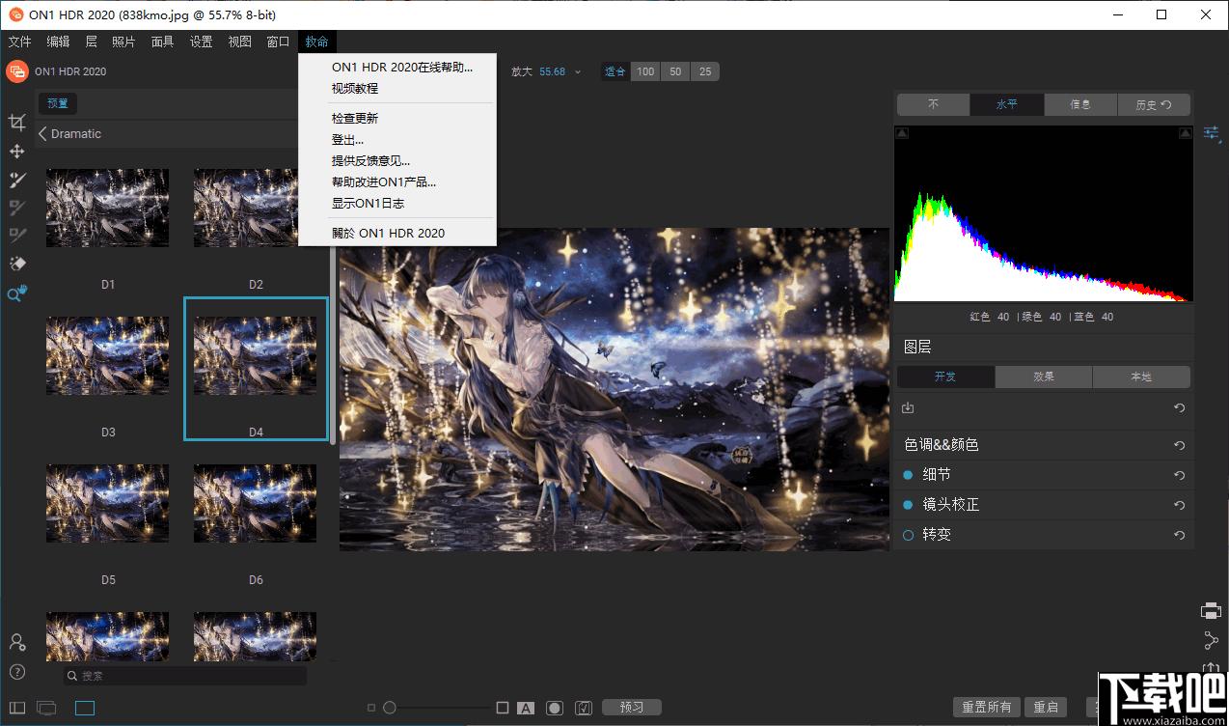This screenshot has width=1229, height=726.
Task: Click the 重置所有 button
Action: point(987,708)
